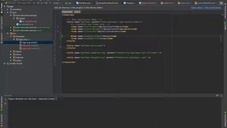
Task: Close the Snackbar.java tab
Action: tap(92, 3)
